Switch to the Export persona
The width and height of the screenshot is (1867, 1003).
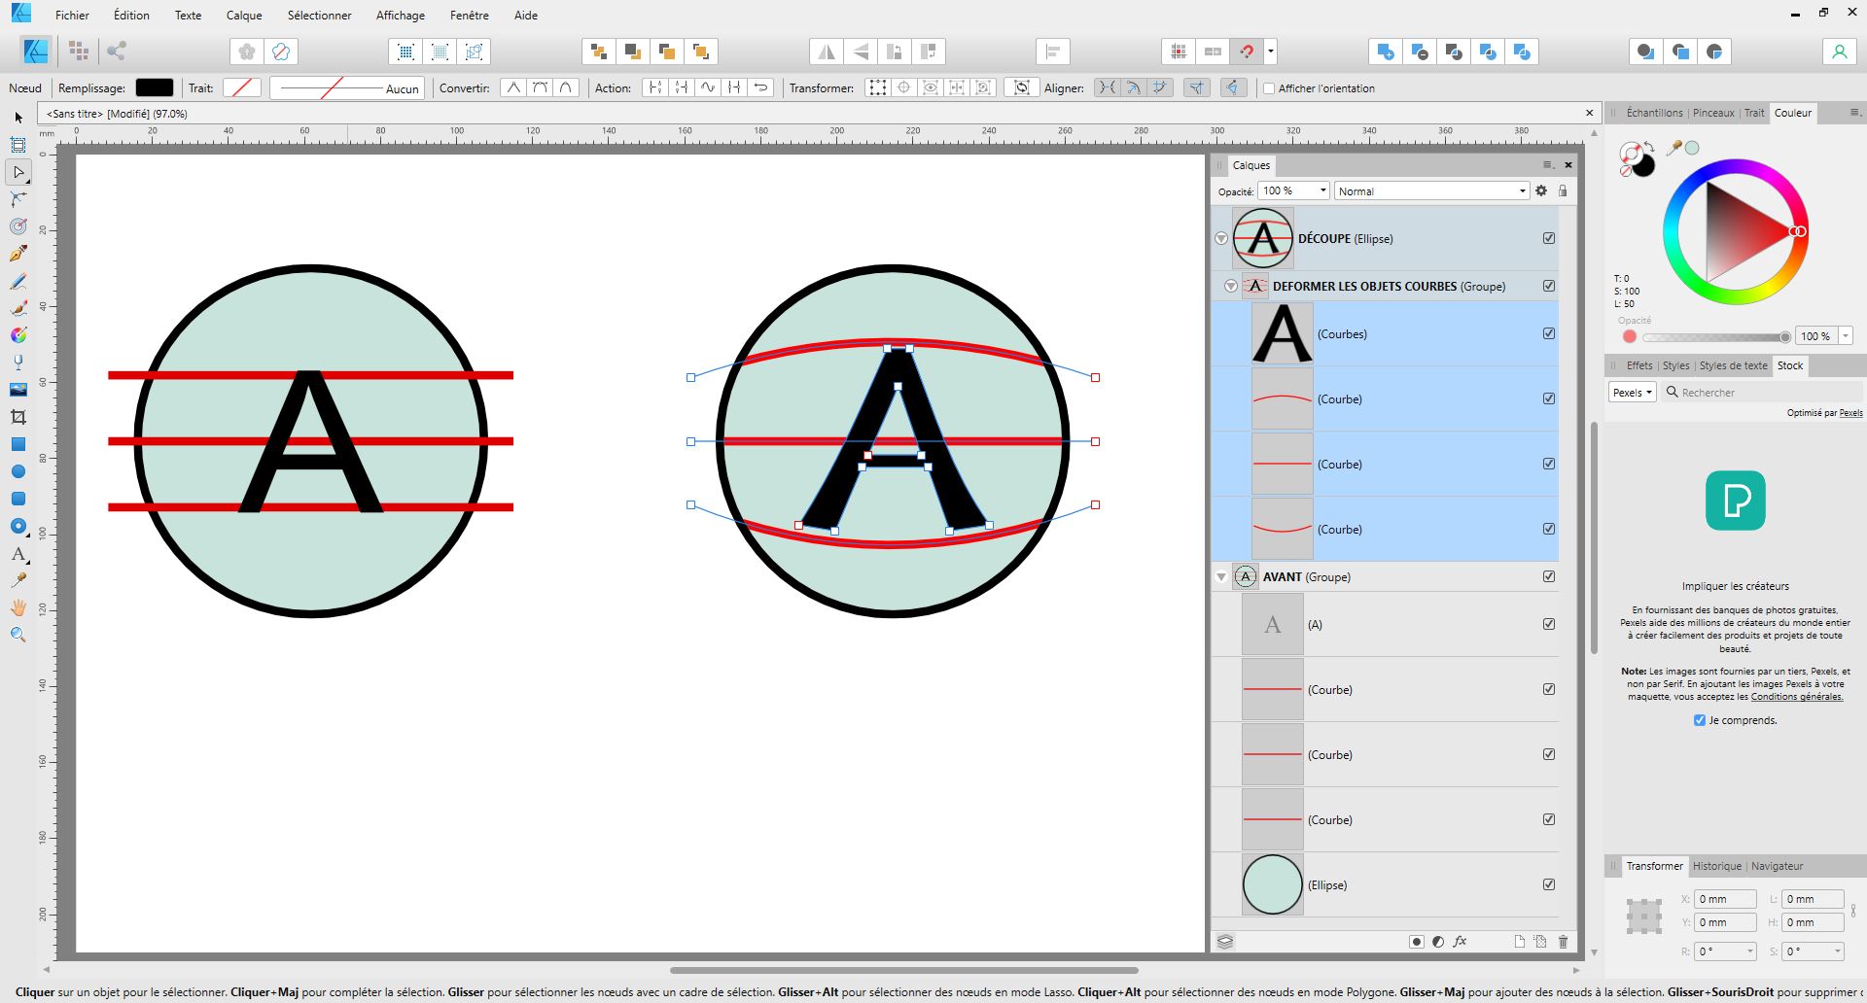[x=117, y=52]
